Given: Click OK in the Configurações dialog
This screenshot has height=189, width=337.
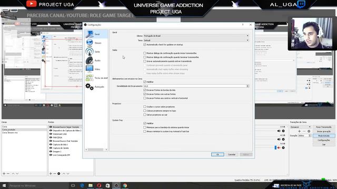Looking at the screenshot, I should pos(217,154).
